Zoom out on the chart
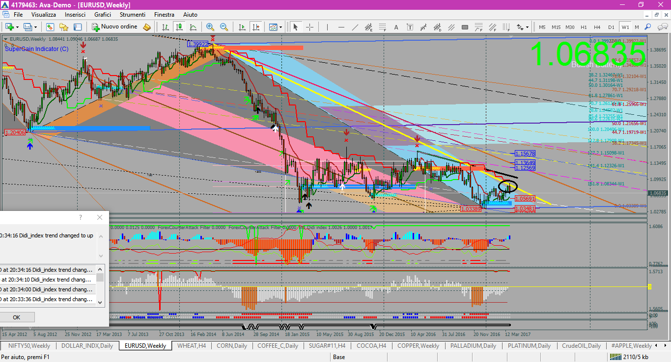This screenshot has width=671, height=362. [x=224, y=27]
